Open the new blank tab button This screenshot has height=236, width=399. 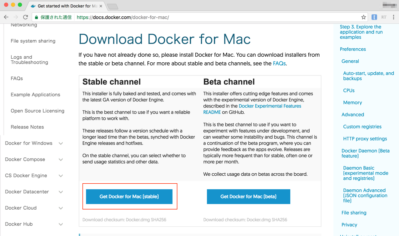tap(113, 6)
